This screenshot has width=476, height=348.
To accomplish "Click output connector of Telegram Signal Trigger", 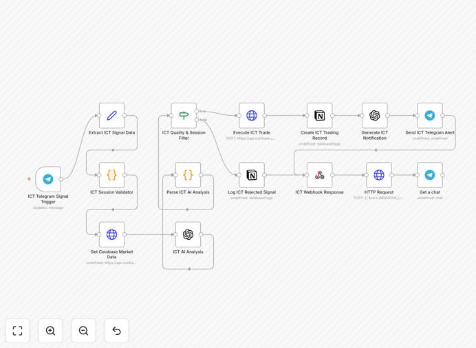I will tap(61, 179).
